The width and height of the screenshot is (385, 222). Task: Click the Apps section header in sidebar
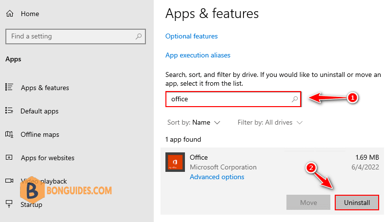click(x=13, y=59)
